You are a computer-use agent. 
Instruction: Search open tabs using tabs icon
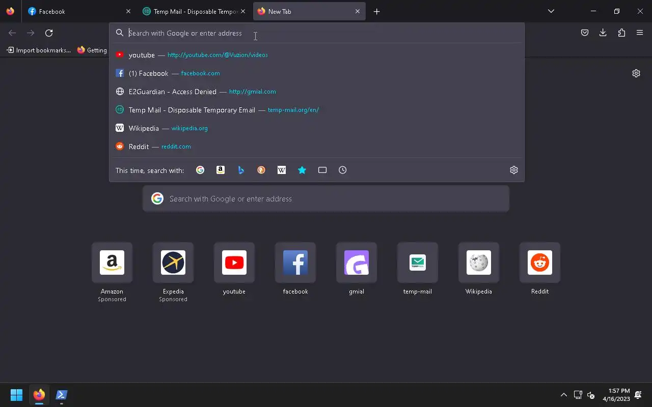(x=322, y=170)
